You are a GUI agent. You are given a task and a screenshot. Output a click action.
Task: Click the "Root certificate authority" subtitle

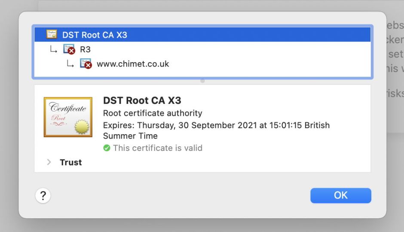coord(153,113)
